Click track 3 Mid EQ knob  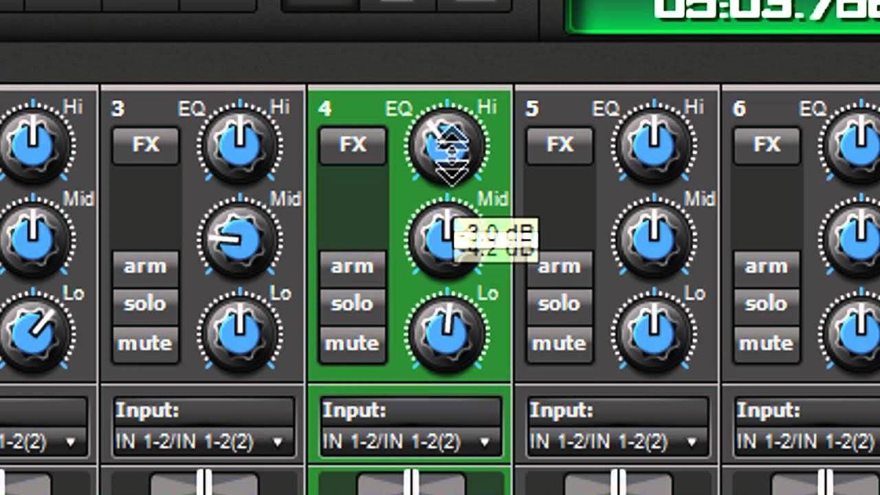240,240
